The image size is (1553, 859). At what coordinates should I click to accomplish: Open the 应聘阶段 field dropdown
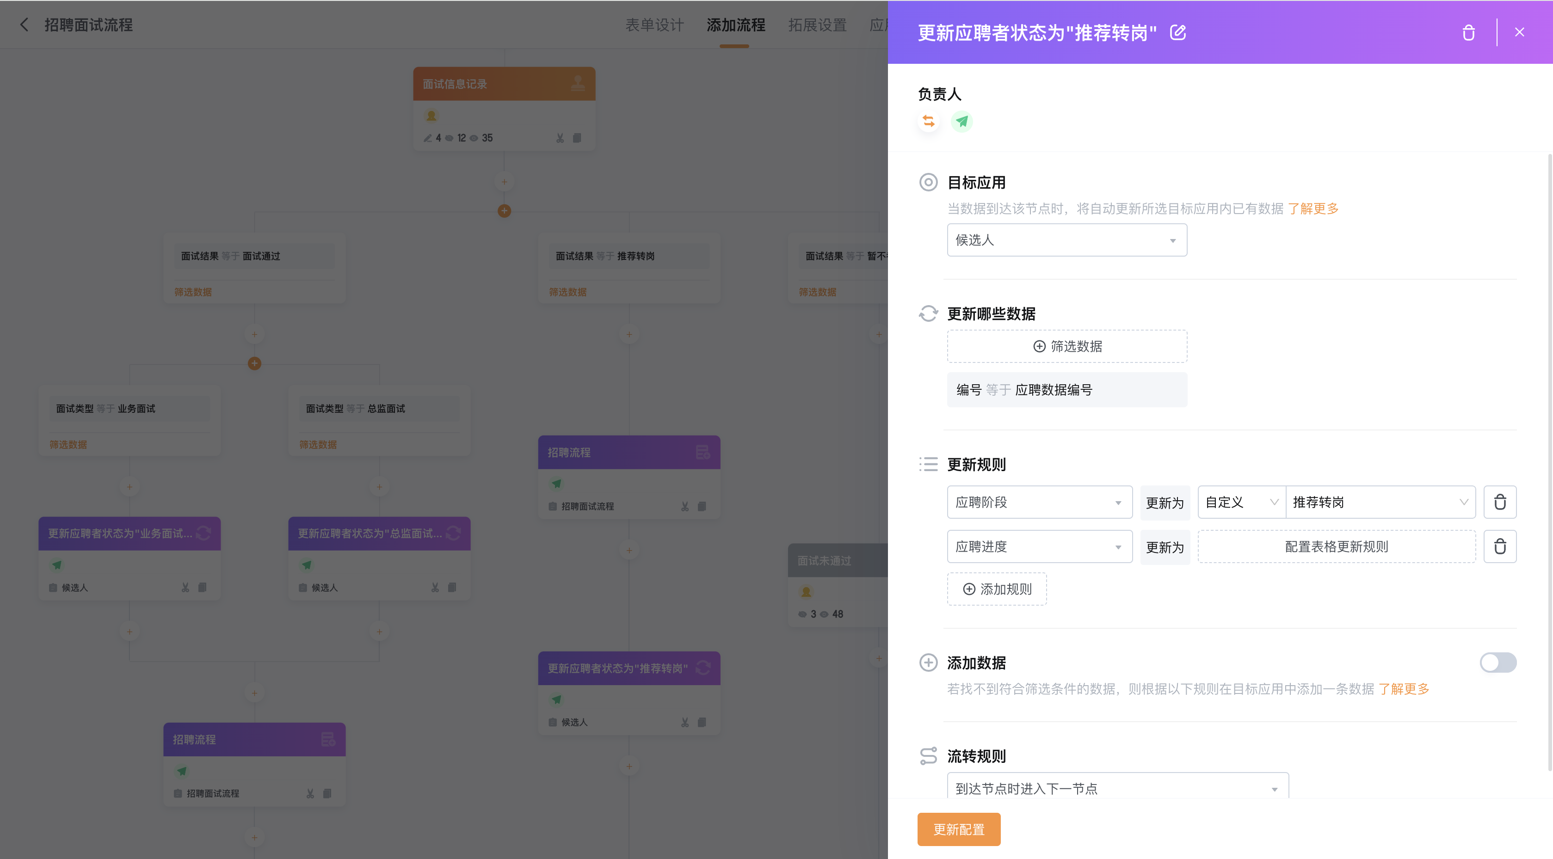click(x=1039, y=502)
